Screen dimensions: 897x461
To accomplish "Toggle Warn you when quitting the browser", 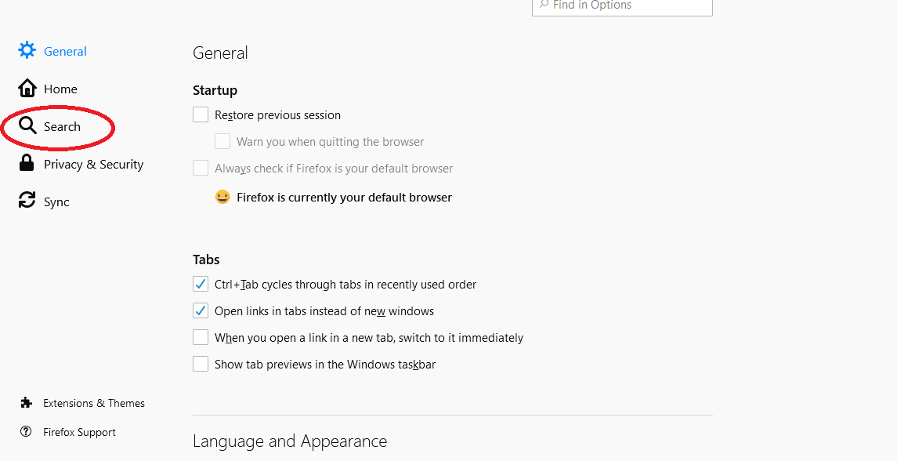I will point(222,142).
